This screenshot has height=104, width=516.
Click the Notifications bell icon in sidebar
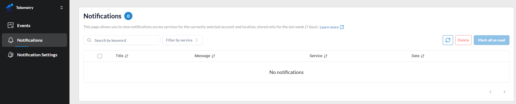coord(11,40)
